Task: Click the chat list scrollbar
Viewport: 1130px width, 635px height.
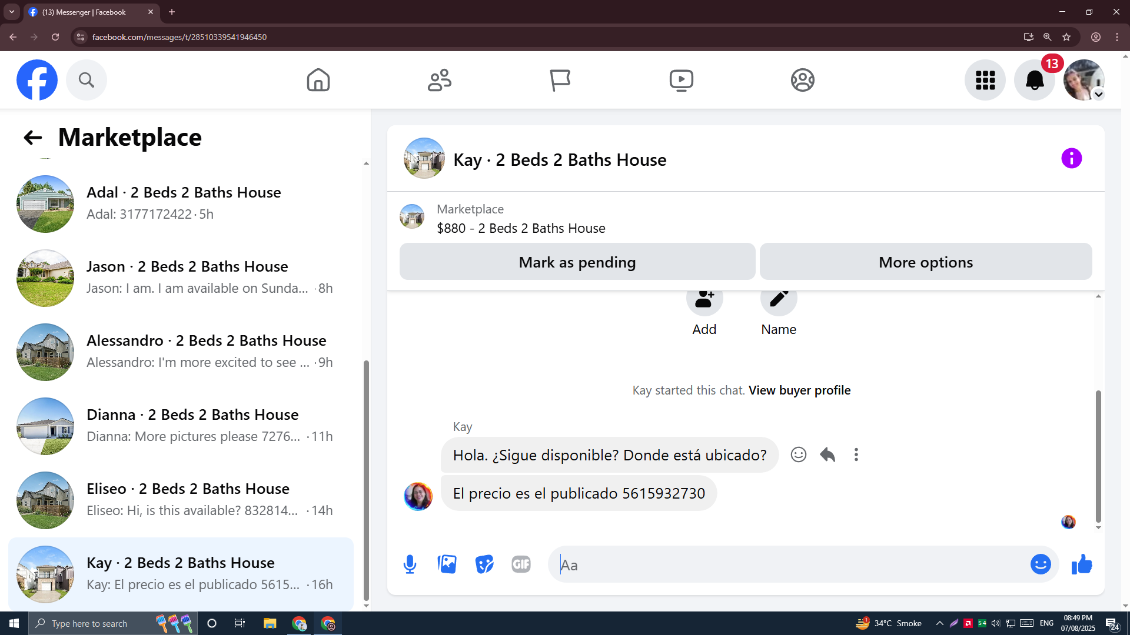Action: tap(366, 480)
